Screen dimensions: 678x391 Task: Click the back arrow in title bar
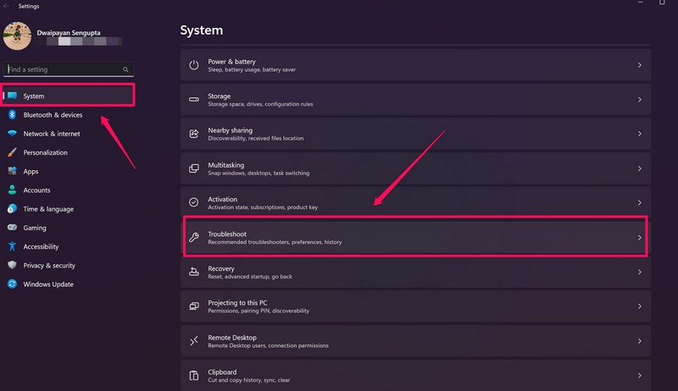click(x=7, y=6)
